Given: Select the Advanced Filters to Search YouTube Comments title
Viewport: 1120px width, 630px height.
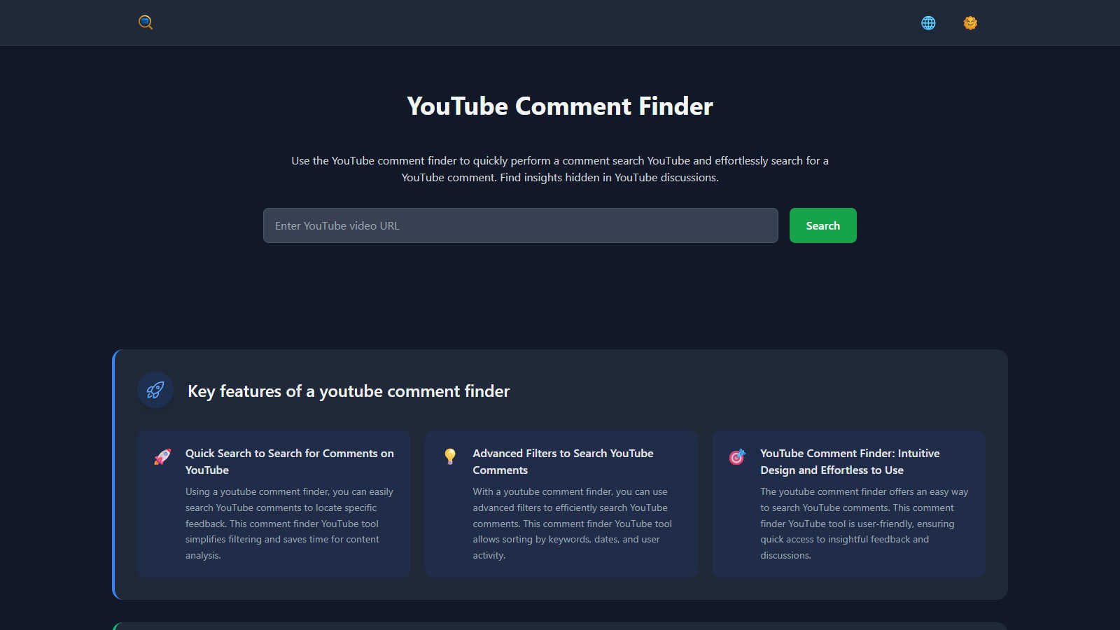Looking at the screenshot, I should coord(563,462).
